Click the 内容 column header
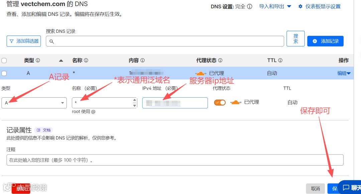This screenshot has height=194, width=361. 133,60
